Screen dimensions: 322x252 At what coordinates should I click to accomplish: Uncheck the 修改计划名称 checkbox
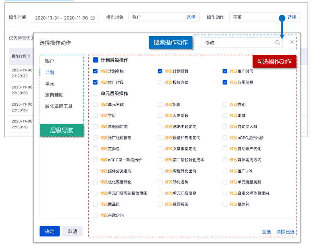tap(95, 71)
